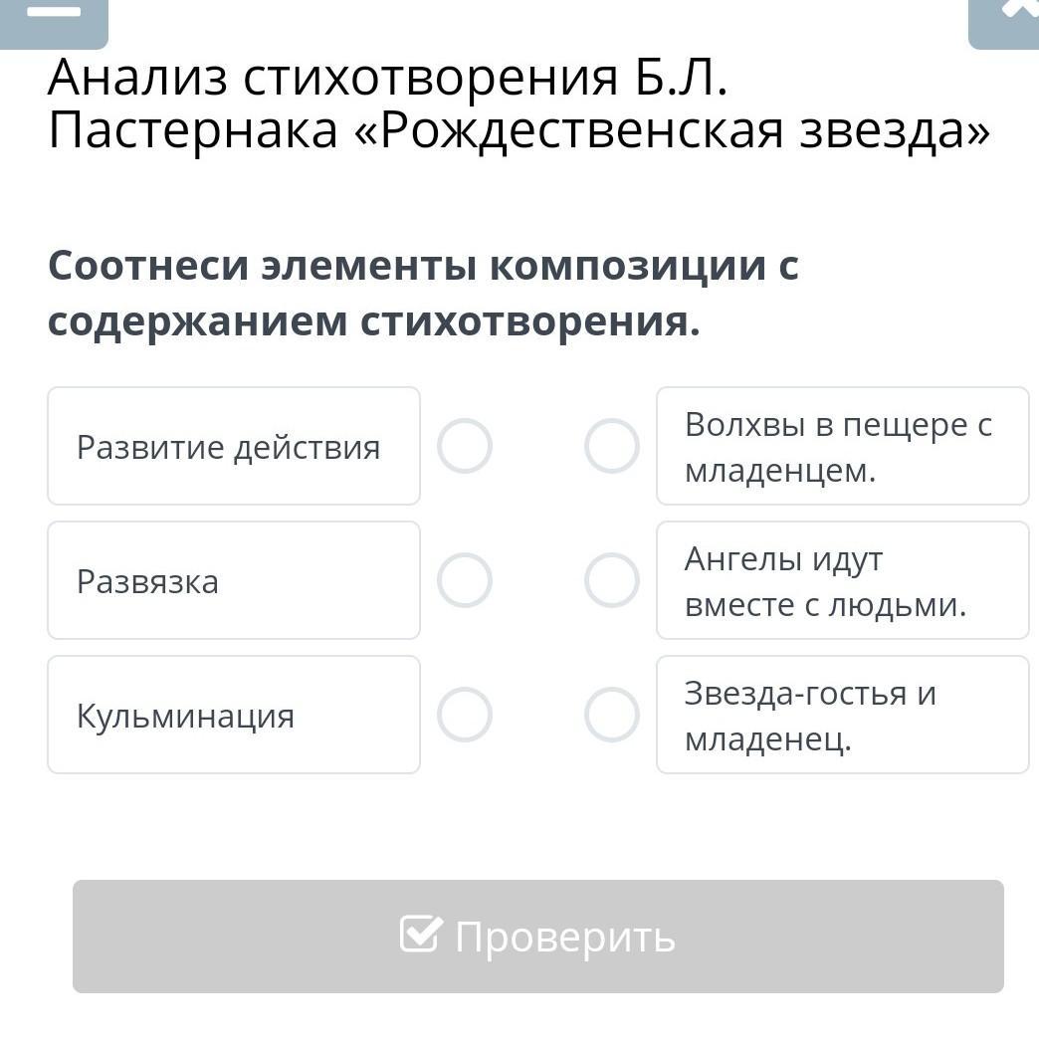The image size is (1039, 1047).
Task: Choose the Звезда-гостья и младенец card
Action: [x=843, y=715]
